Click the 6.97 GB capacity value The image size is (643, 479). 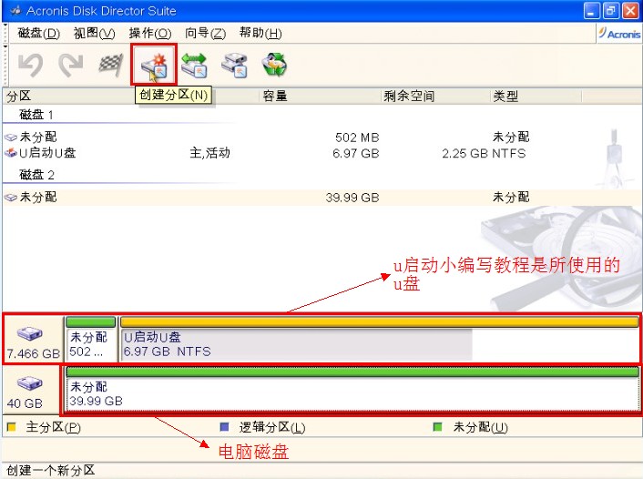pos(356,153)
